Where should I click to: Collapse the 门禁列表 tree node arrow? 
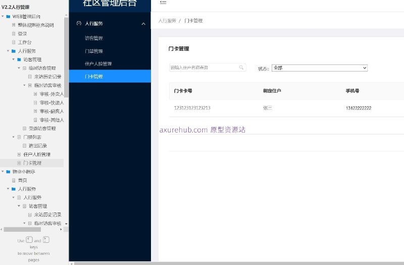pyautogui.click(x=14, y=137)
